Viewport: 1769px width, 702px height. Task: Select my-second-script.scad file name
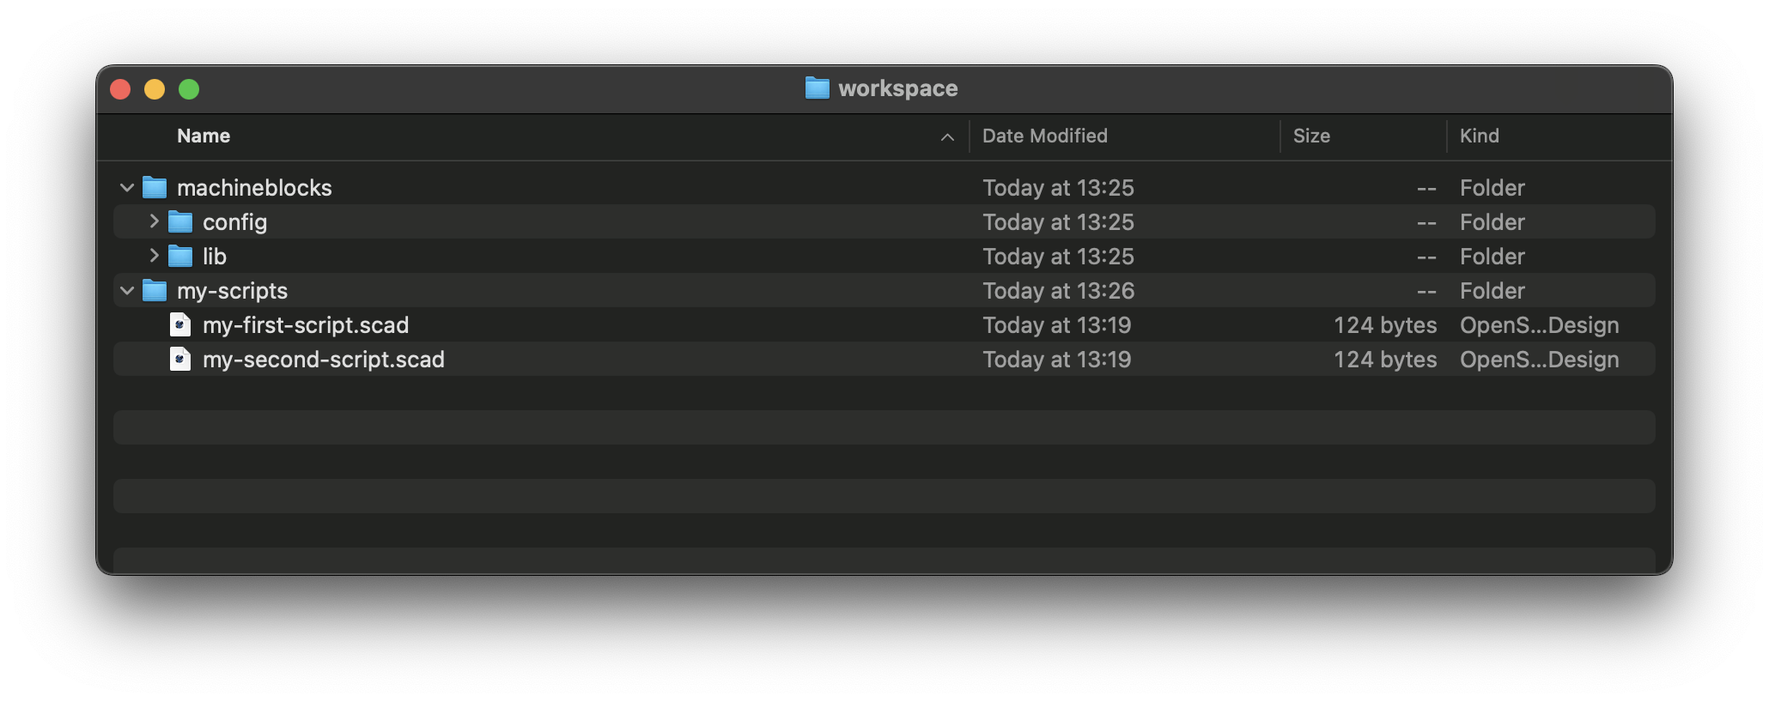click(324, 360)
